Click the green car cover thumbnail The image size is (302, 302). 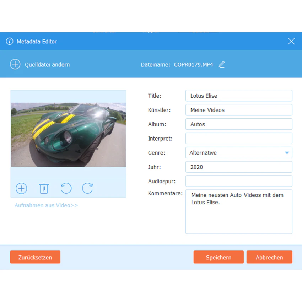68,135
